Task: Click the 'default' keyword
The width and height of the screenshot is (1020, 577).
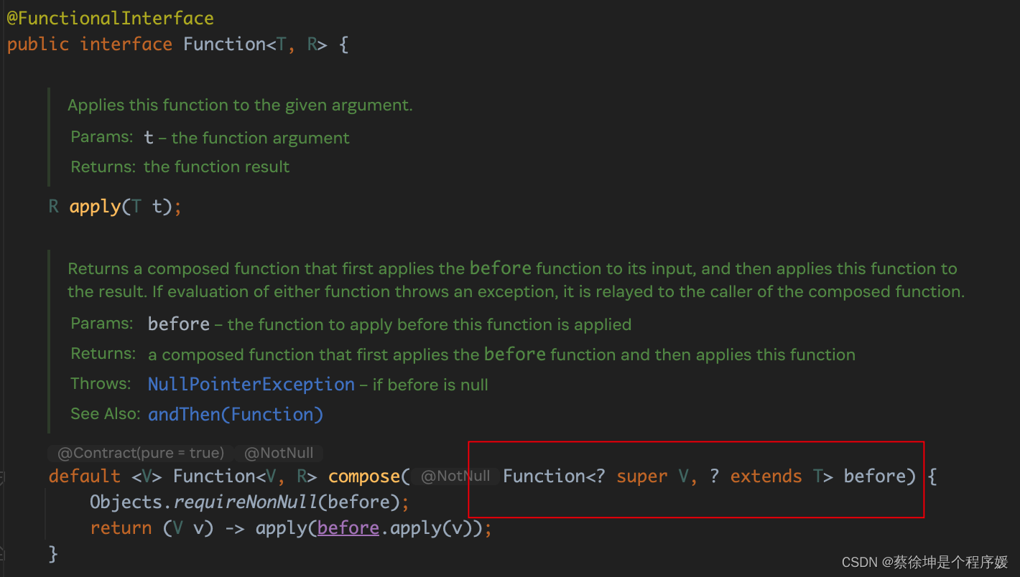Action: point(85,477)
